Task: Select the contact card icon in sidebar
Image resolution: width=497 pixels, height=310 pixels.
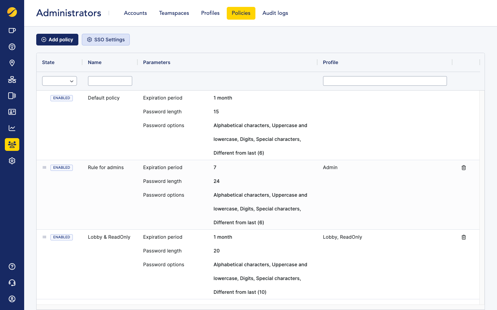Action: click(12, 112)
